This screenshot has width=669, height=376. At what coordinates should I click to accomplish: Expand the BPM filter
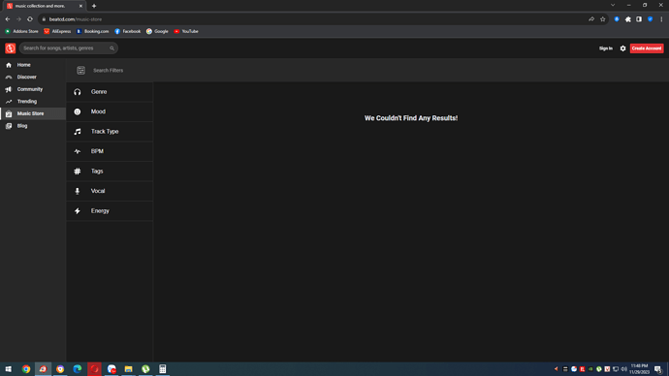coord(110,151)
